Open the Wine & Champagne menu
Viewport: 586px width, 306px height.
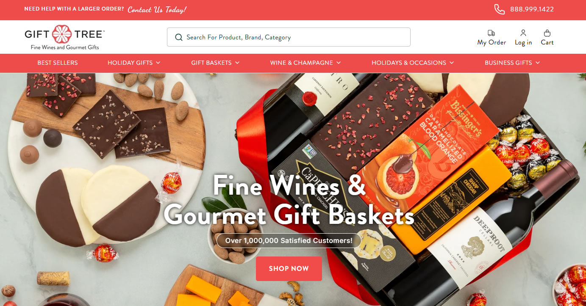click(x=302, y=63)
